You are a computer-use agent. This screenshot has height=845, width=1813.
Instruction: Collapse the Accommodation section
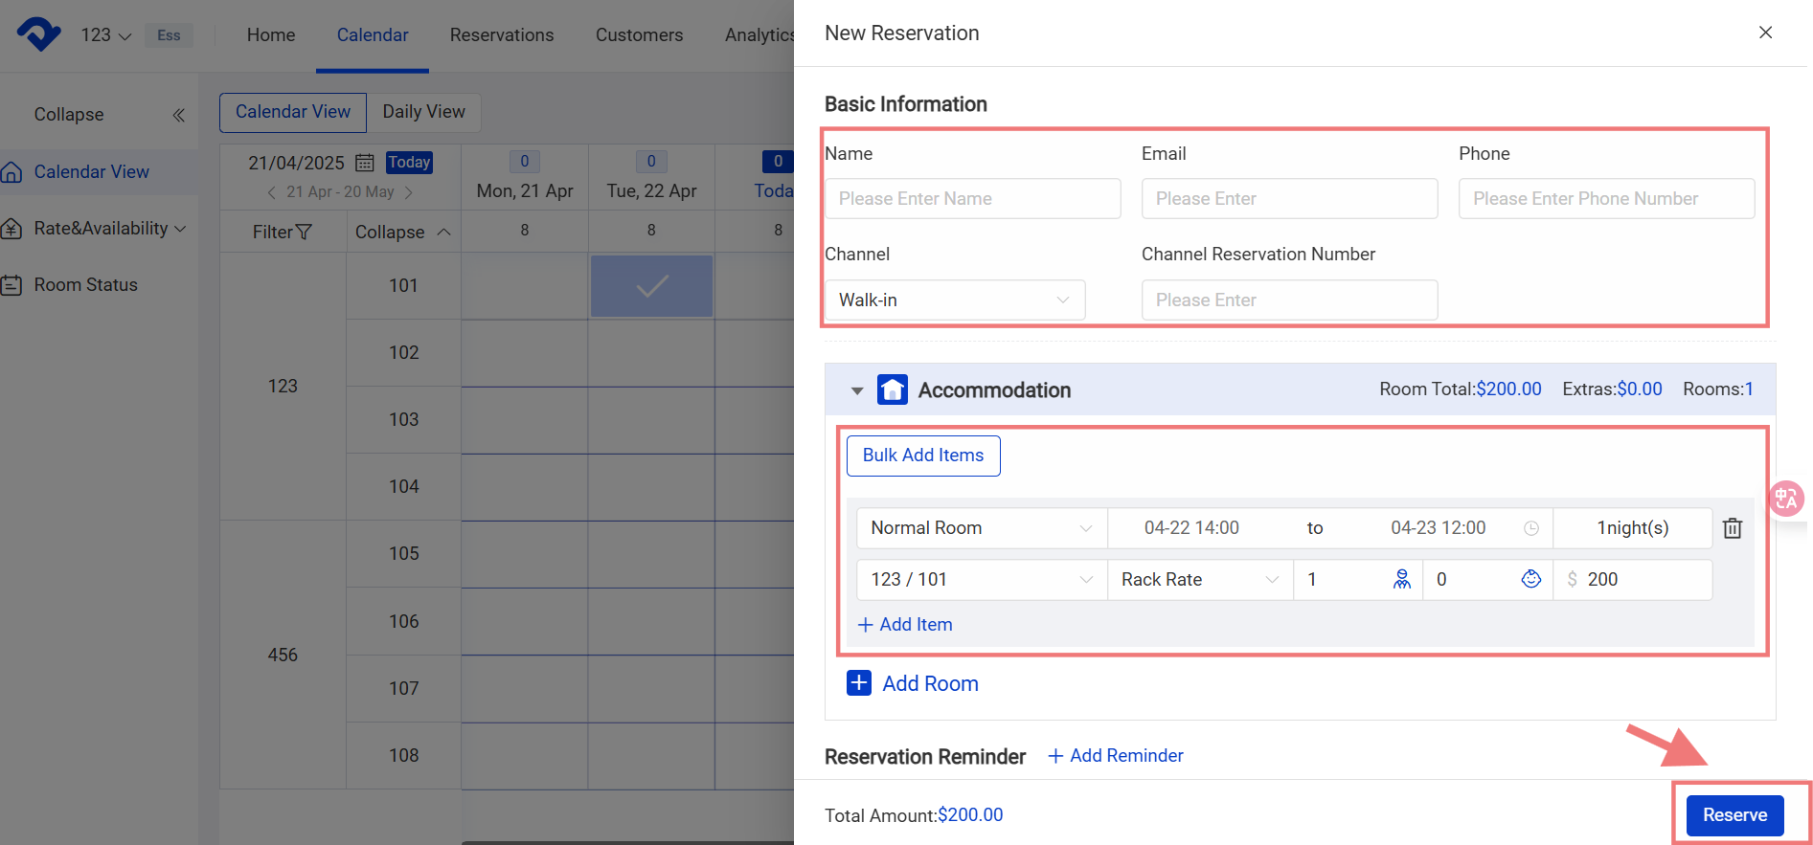tap(857, 390)
